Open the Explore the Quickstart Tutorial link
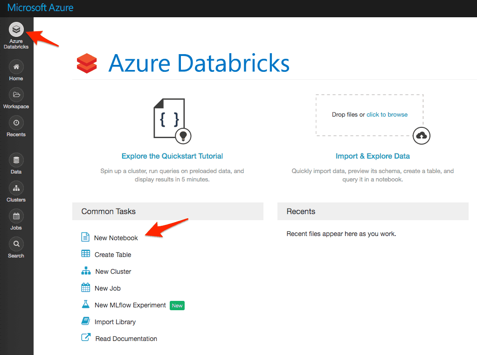Image resolution: width=477 pixels, height=355 pixels. [172, 155]
